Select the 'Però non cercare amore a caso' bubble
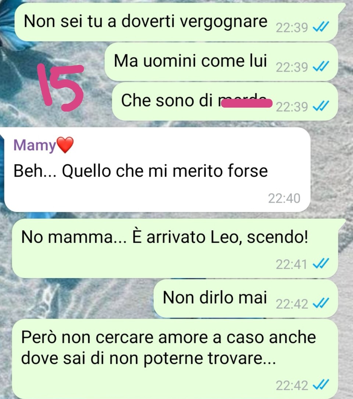This screenshot has height=399, width=353. [x=175, y=359]
